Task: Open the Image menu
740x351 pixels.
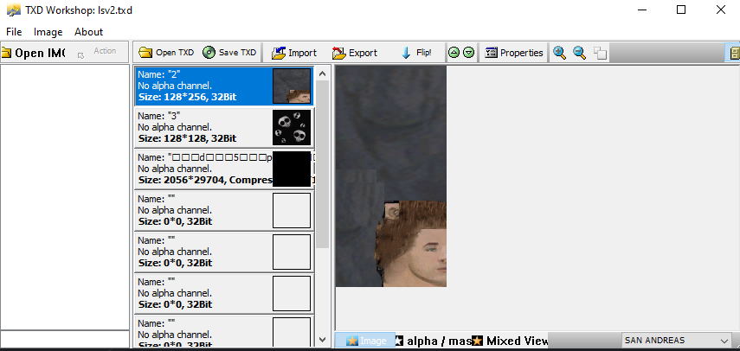Action: click(48, 32)
